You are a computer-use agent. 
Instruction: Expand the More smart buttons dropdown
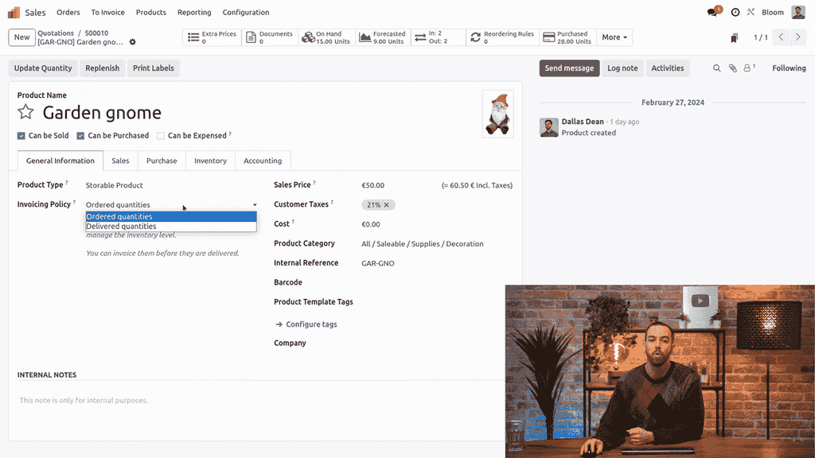point(614,37)
